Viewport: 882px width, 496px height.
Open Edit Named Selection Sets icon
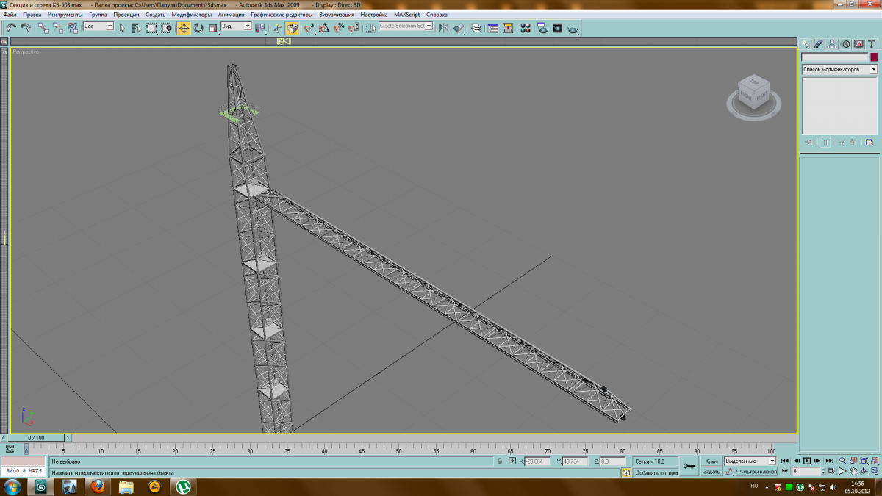pyautogui.click(x=370, y=28)
